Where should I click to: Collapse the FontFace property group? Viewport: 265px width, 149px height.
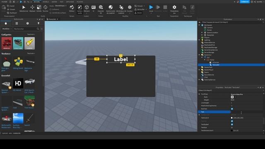pyautogui.click(x=199, y=94)
